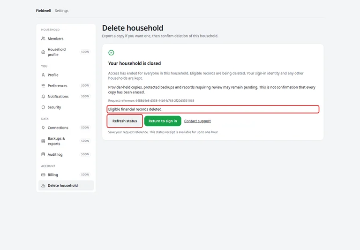Click the HOUSEHOLD section header
The height and width of the screenshot is (250, 360).
tap(50, 30)
